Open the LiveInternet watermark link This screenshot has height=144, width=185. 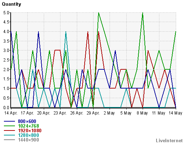pyautogui.click(x=169, y=141)
